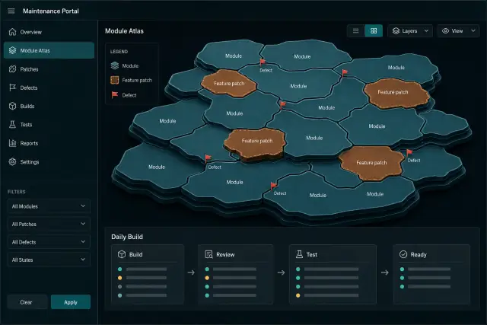
Task: Click the Defect label near the lower-right flag
Action: [x=414, y=161]
